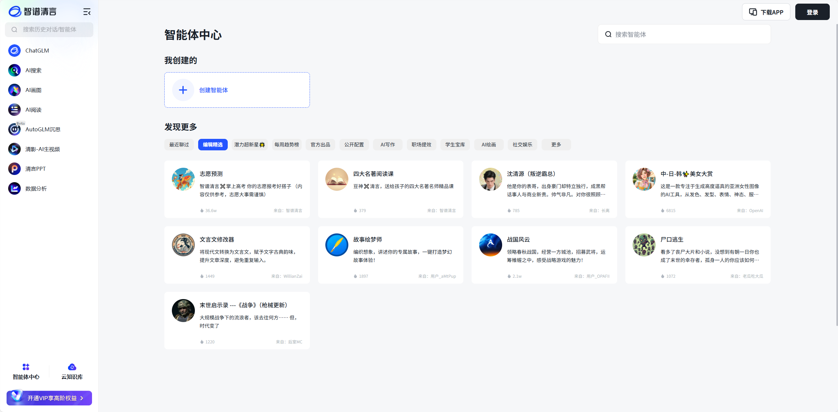The width and height of the screenshot is (838, 412).
Task: Click 创建智能体 link
Action: pyautogui.click(x=214, y=90)
